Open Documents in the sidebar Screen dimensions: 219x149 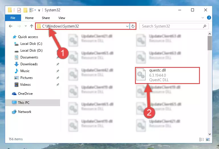(x=29, y=57)
